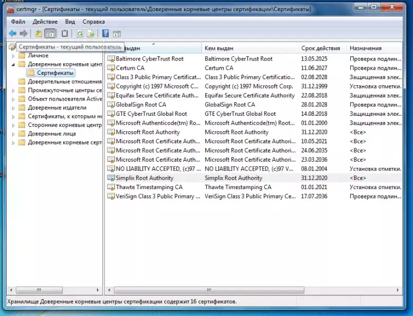This screenshot has height=316, width=413.
Task: Select Equifax Secure Certificate Auth... row
Action: 254,95
